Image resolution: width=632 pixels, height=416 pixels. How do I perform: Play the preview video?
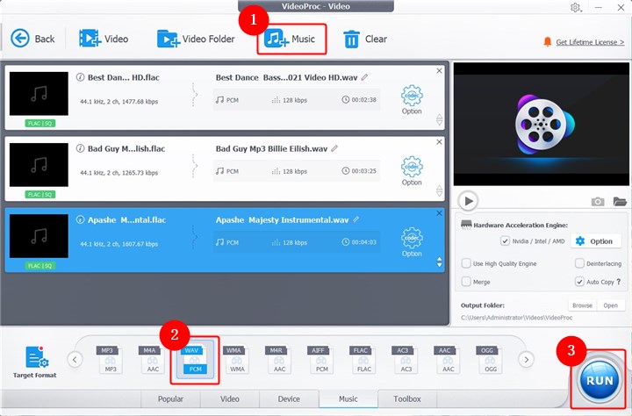468,201
